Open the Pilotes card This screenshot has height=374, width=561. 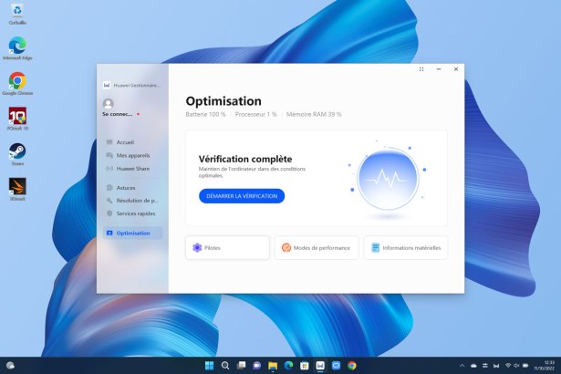point(227,248)
